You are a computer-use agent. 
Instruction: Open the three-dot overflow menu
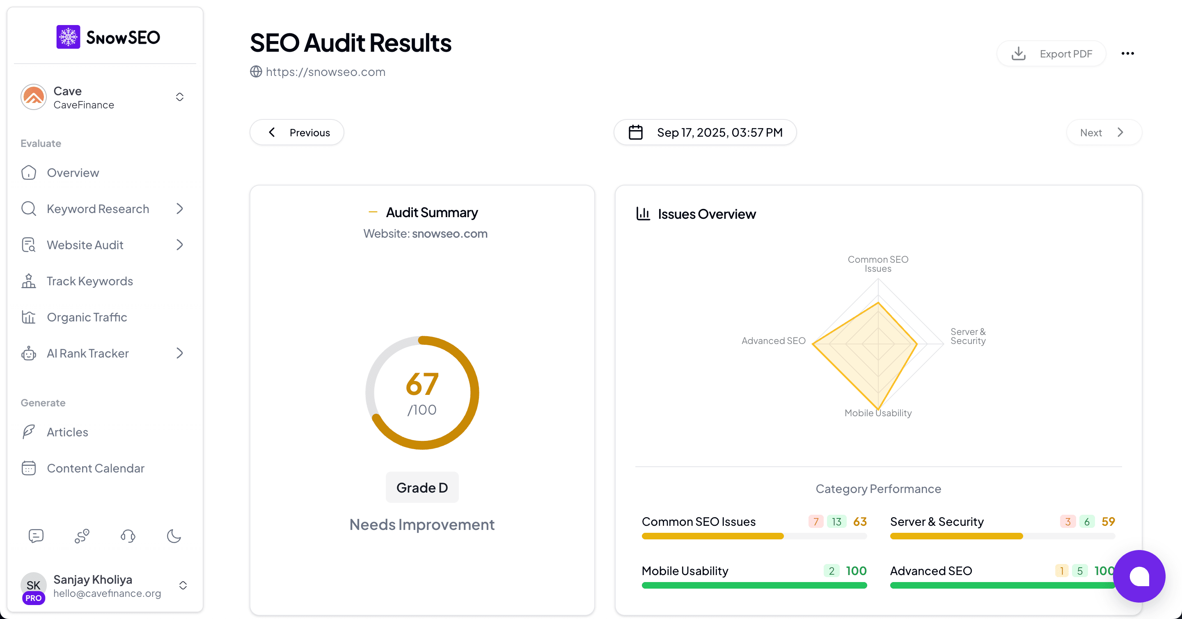[1128, 53]
